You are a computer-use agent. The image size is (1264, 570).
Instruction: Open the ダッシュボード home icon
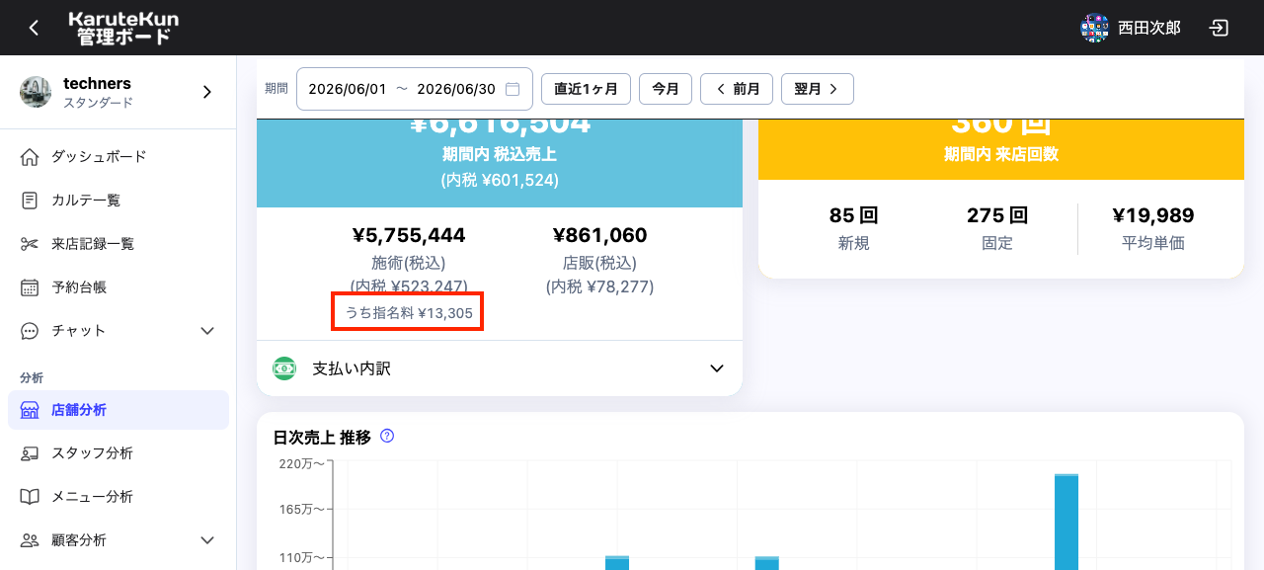(30, 156)
